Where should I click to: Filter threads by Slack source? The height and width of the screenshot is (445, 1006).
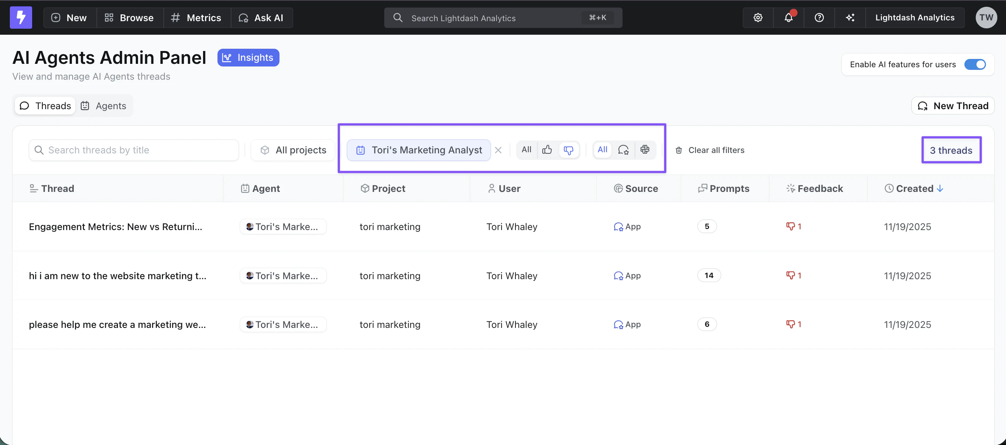pos(645,150)
